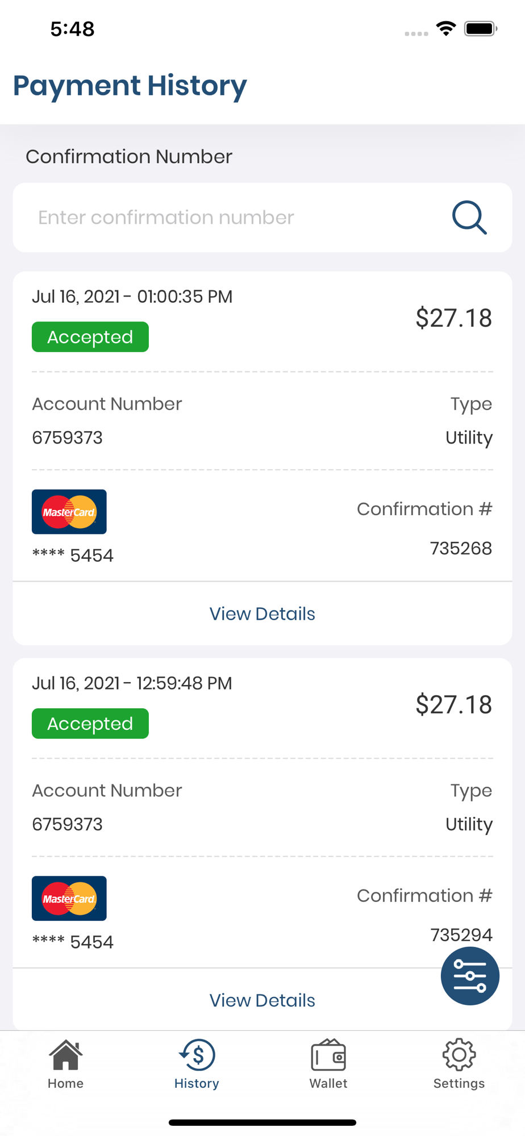
Task: Tap MasterCard logo on first payment
Action: click(x=69, y=512)
